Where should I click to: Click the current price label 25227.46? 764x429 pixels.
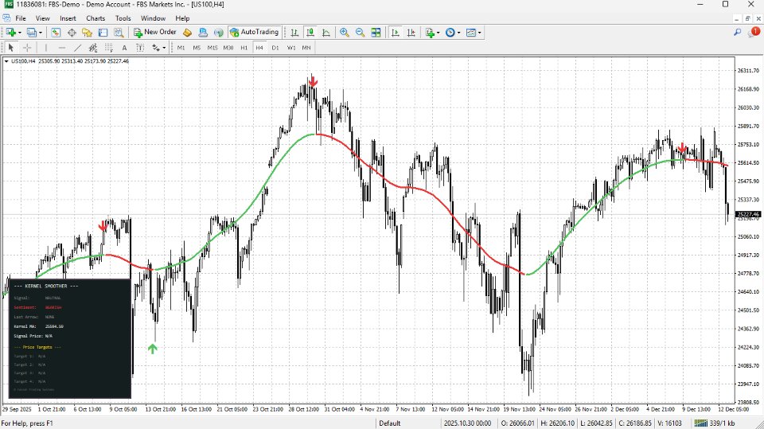[748, 215]
